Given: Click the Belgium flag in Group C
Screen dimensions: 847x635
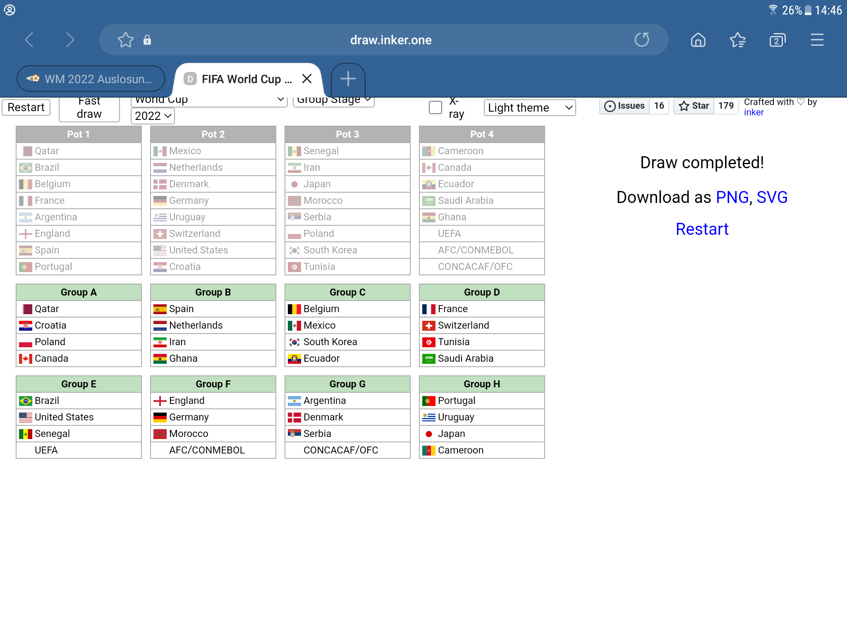Looking at the screenshot, I should pyautogui.click(x=294, y=309).
